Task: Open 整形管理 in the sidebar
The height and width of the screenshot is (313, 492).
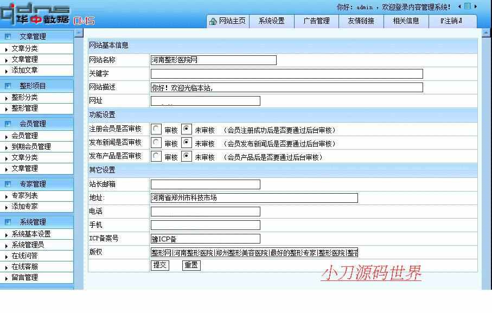Action: [24, 108]
